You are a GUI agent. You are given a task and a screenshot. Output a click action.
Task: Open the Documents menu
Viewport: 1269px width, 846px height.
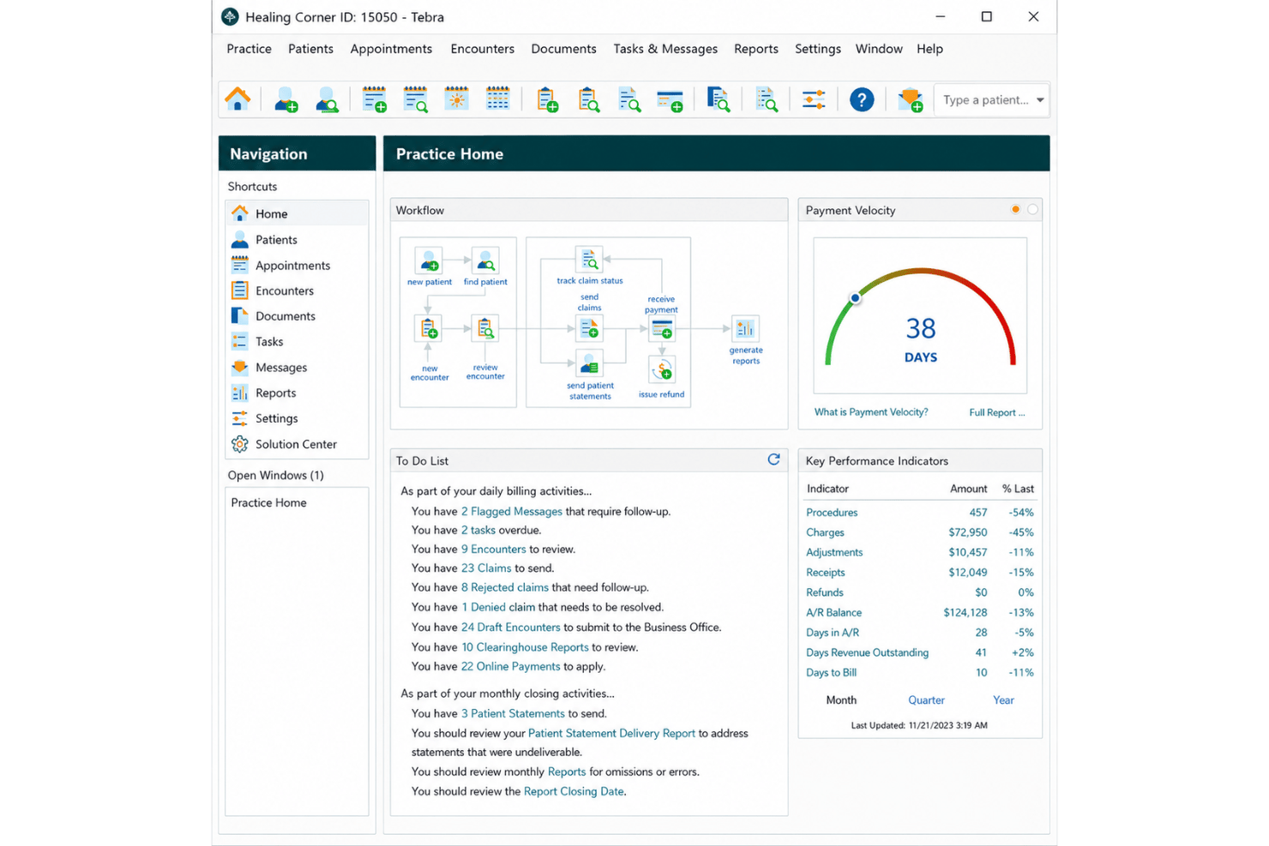coord(563,49)
